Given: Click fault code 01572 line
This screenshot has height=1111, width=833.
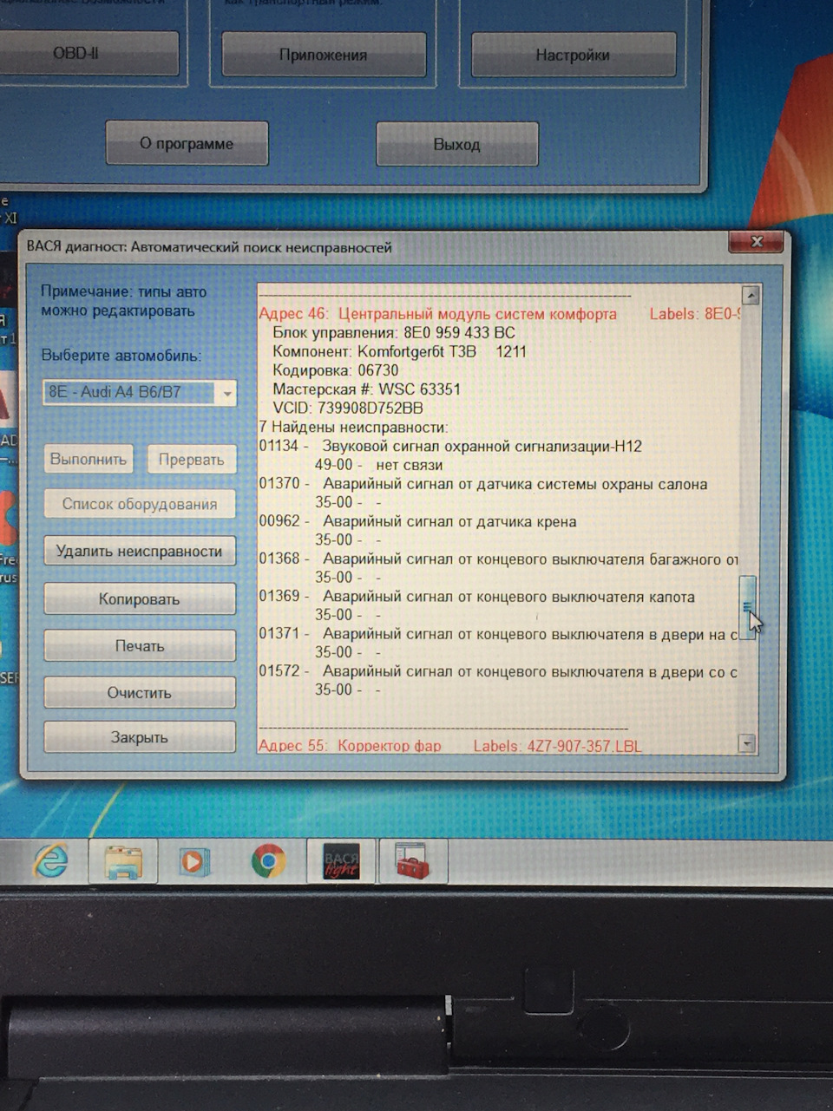Looking at the screenshot, I should point(499,671).
